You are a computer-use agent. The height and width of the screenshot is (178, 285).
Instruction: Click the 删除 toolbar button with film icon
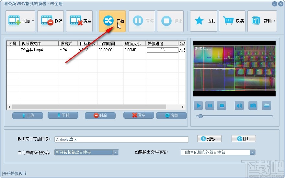[x=51, y=21]
